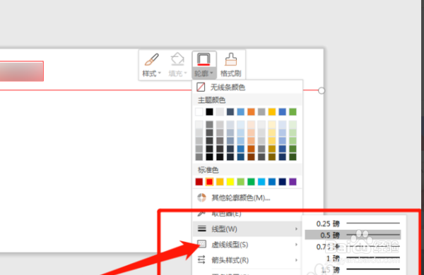Viewport: 424px width, 275px height.
Task: Select the 0.75 磅 line weight
Action: pyautogui.click(x=353, y=246)
